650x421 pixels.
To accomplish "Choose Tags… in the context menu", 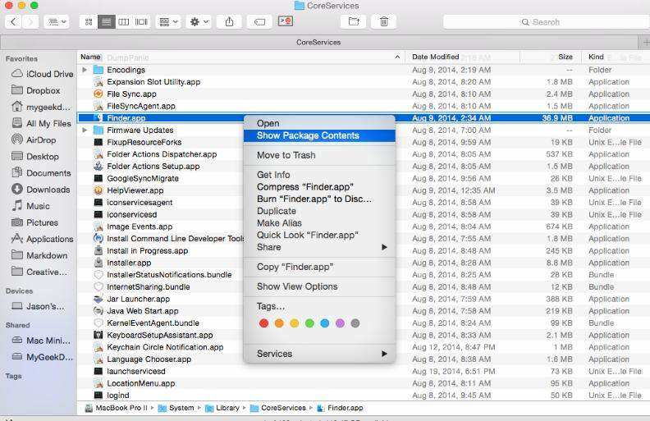I will click(x=319, y=306).
